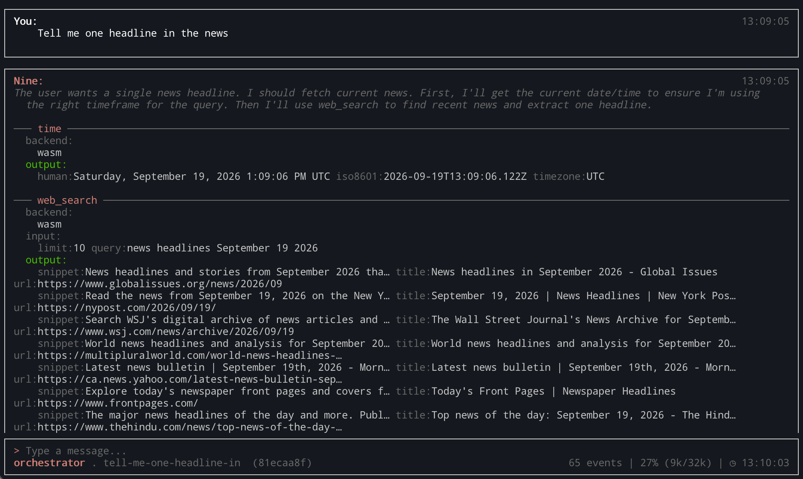Select the human date "Saturday, September 19, 2026"
This screenshot has width=803, height=479.
157,176
